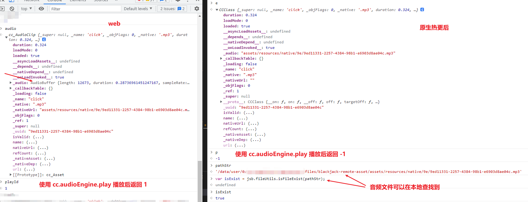
Task: Click _uuid value in CCClass
Action: (281, 107)
